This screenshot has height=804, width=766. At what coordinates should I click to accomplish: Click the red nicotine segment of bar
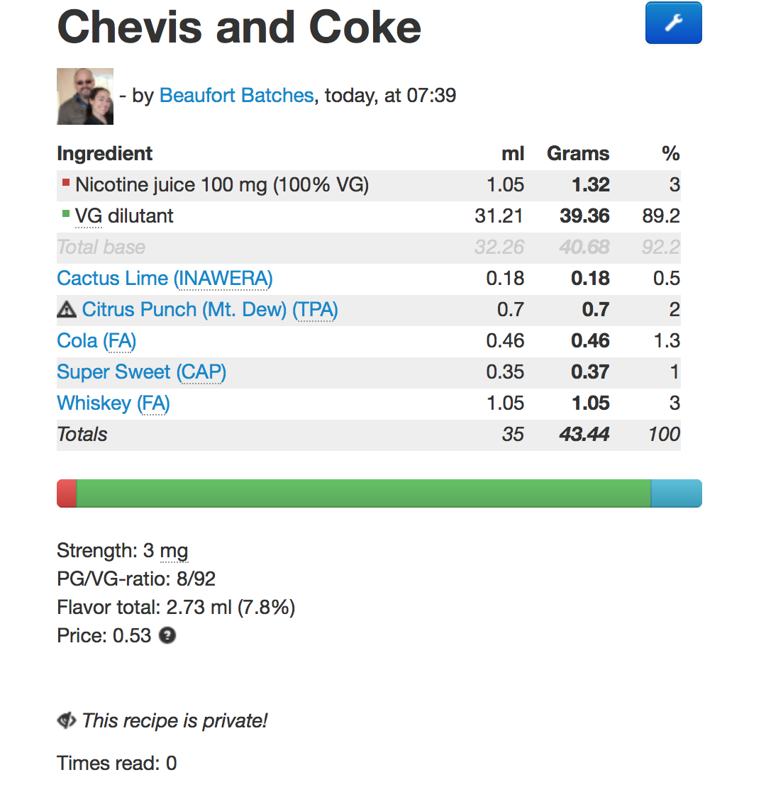tap(67, 493)
